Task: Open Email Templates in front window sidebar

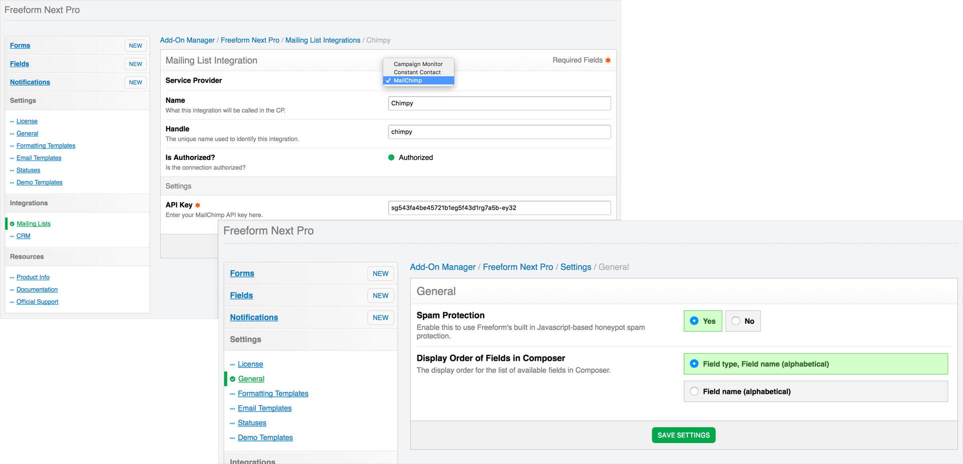Action: [x=265, y=408]
